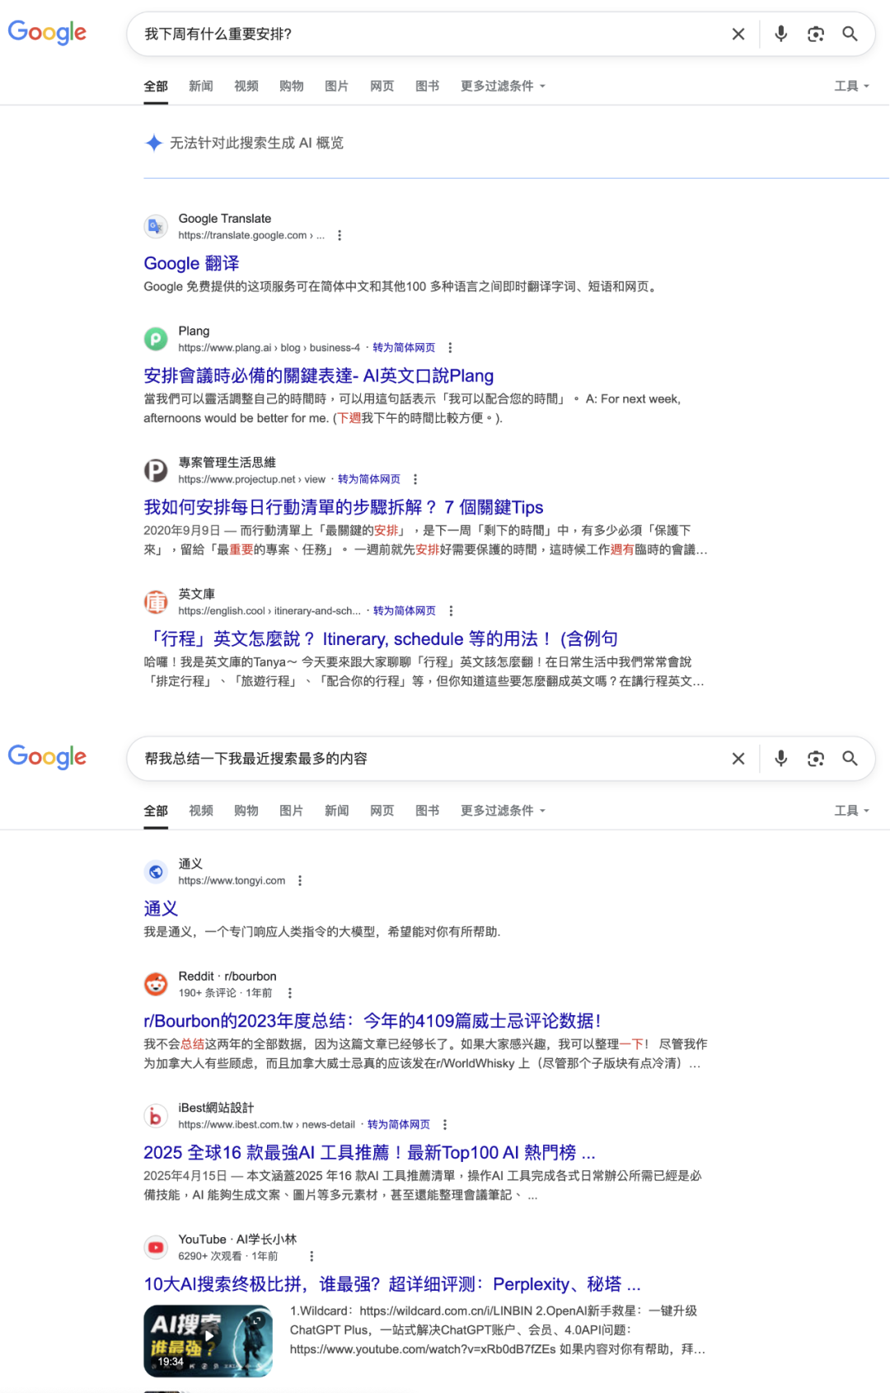Click the voice search microphone in top search bar
Screen dimensions: 890x1393
pos(780,34)
